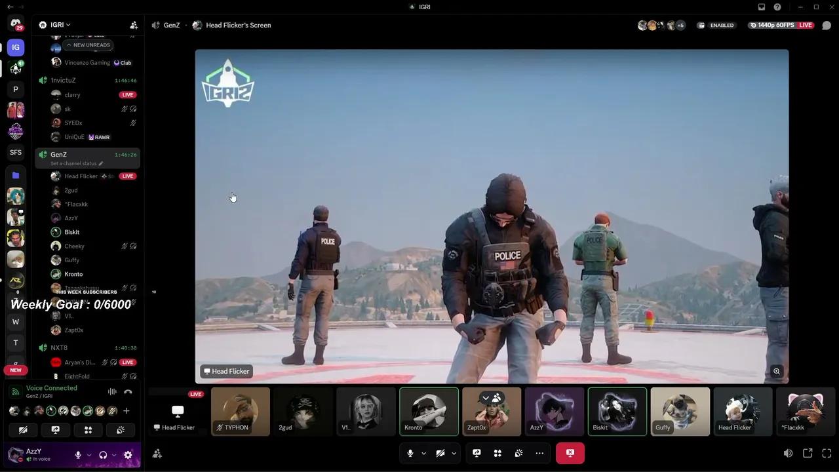Add participant plus button in voice panel
The width and height of the screenshot is (839, 472).
(126, 411)
